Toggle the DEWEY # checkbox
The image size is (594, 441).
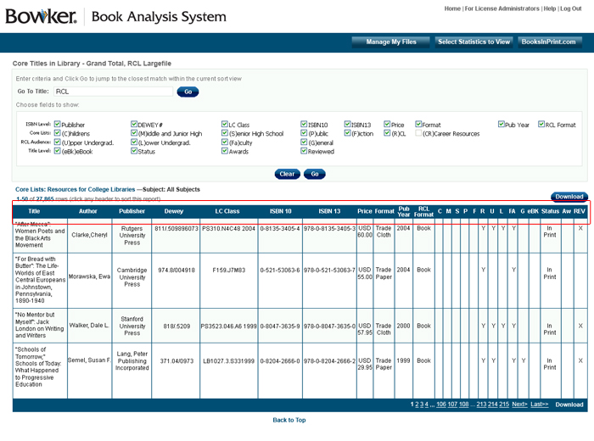pyautogui.click(x=134, y=124)
